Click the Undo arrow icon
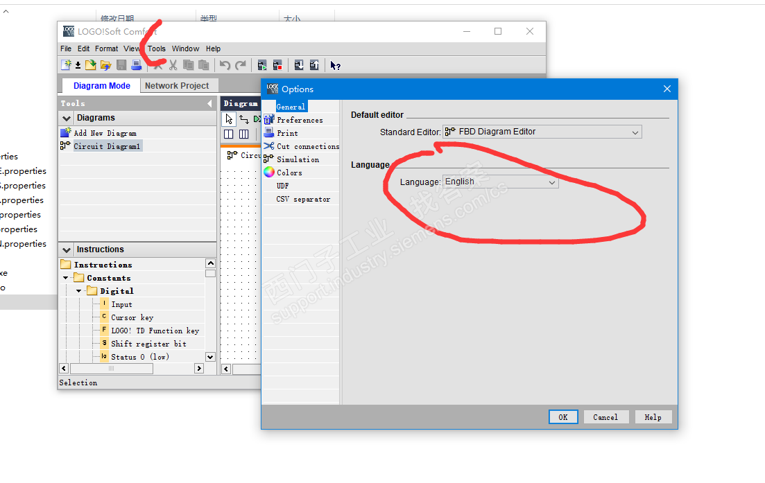The image size is (765, 483). [225, 65]
